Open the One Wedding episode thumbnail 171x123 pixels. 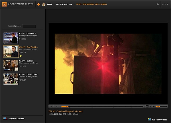point(11,52)
